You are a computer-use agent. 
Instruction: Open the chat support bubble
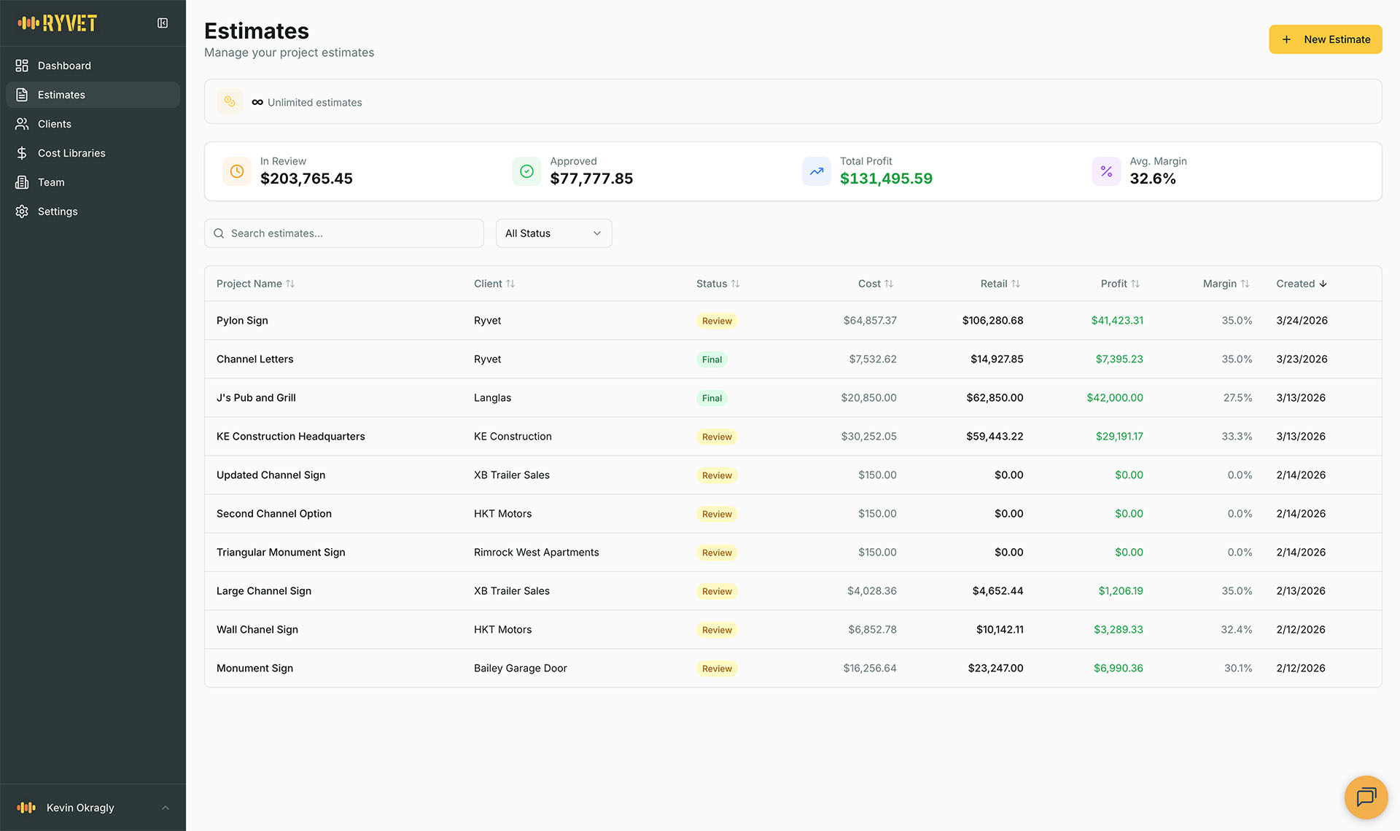click(x=1365, y=797)
